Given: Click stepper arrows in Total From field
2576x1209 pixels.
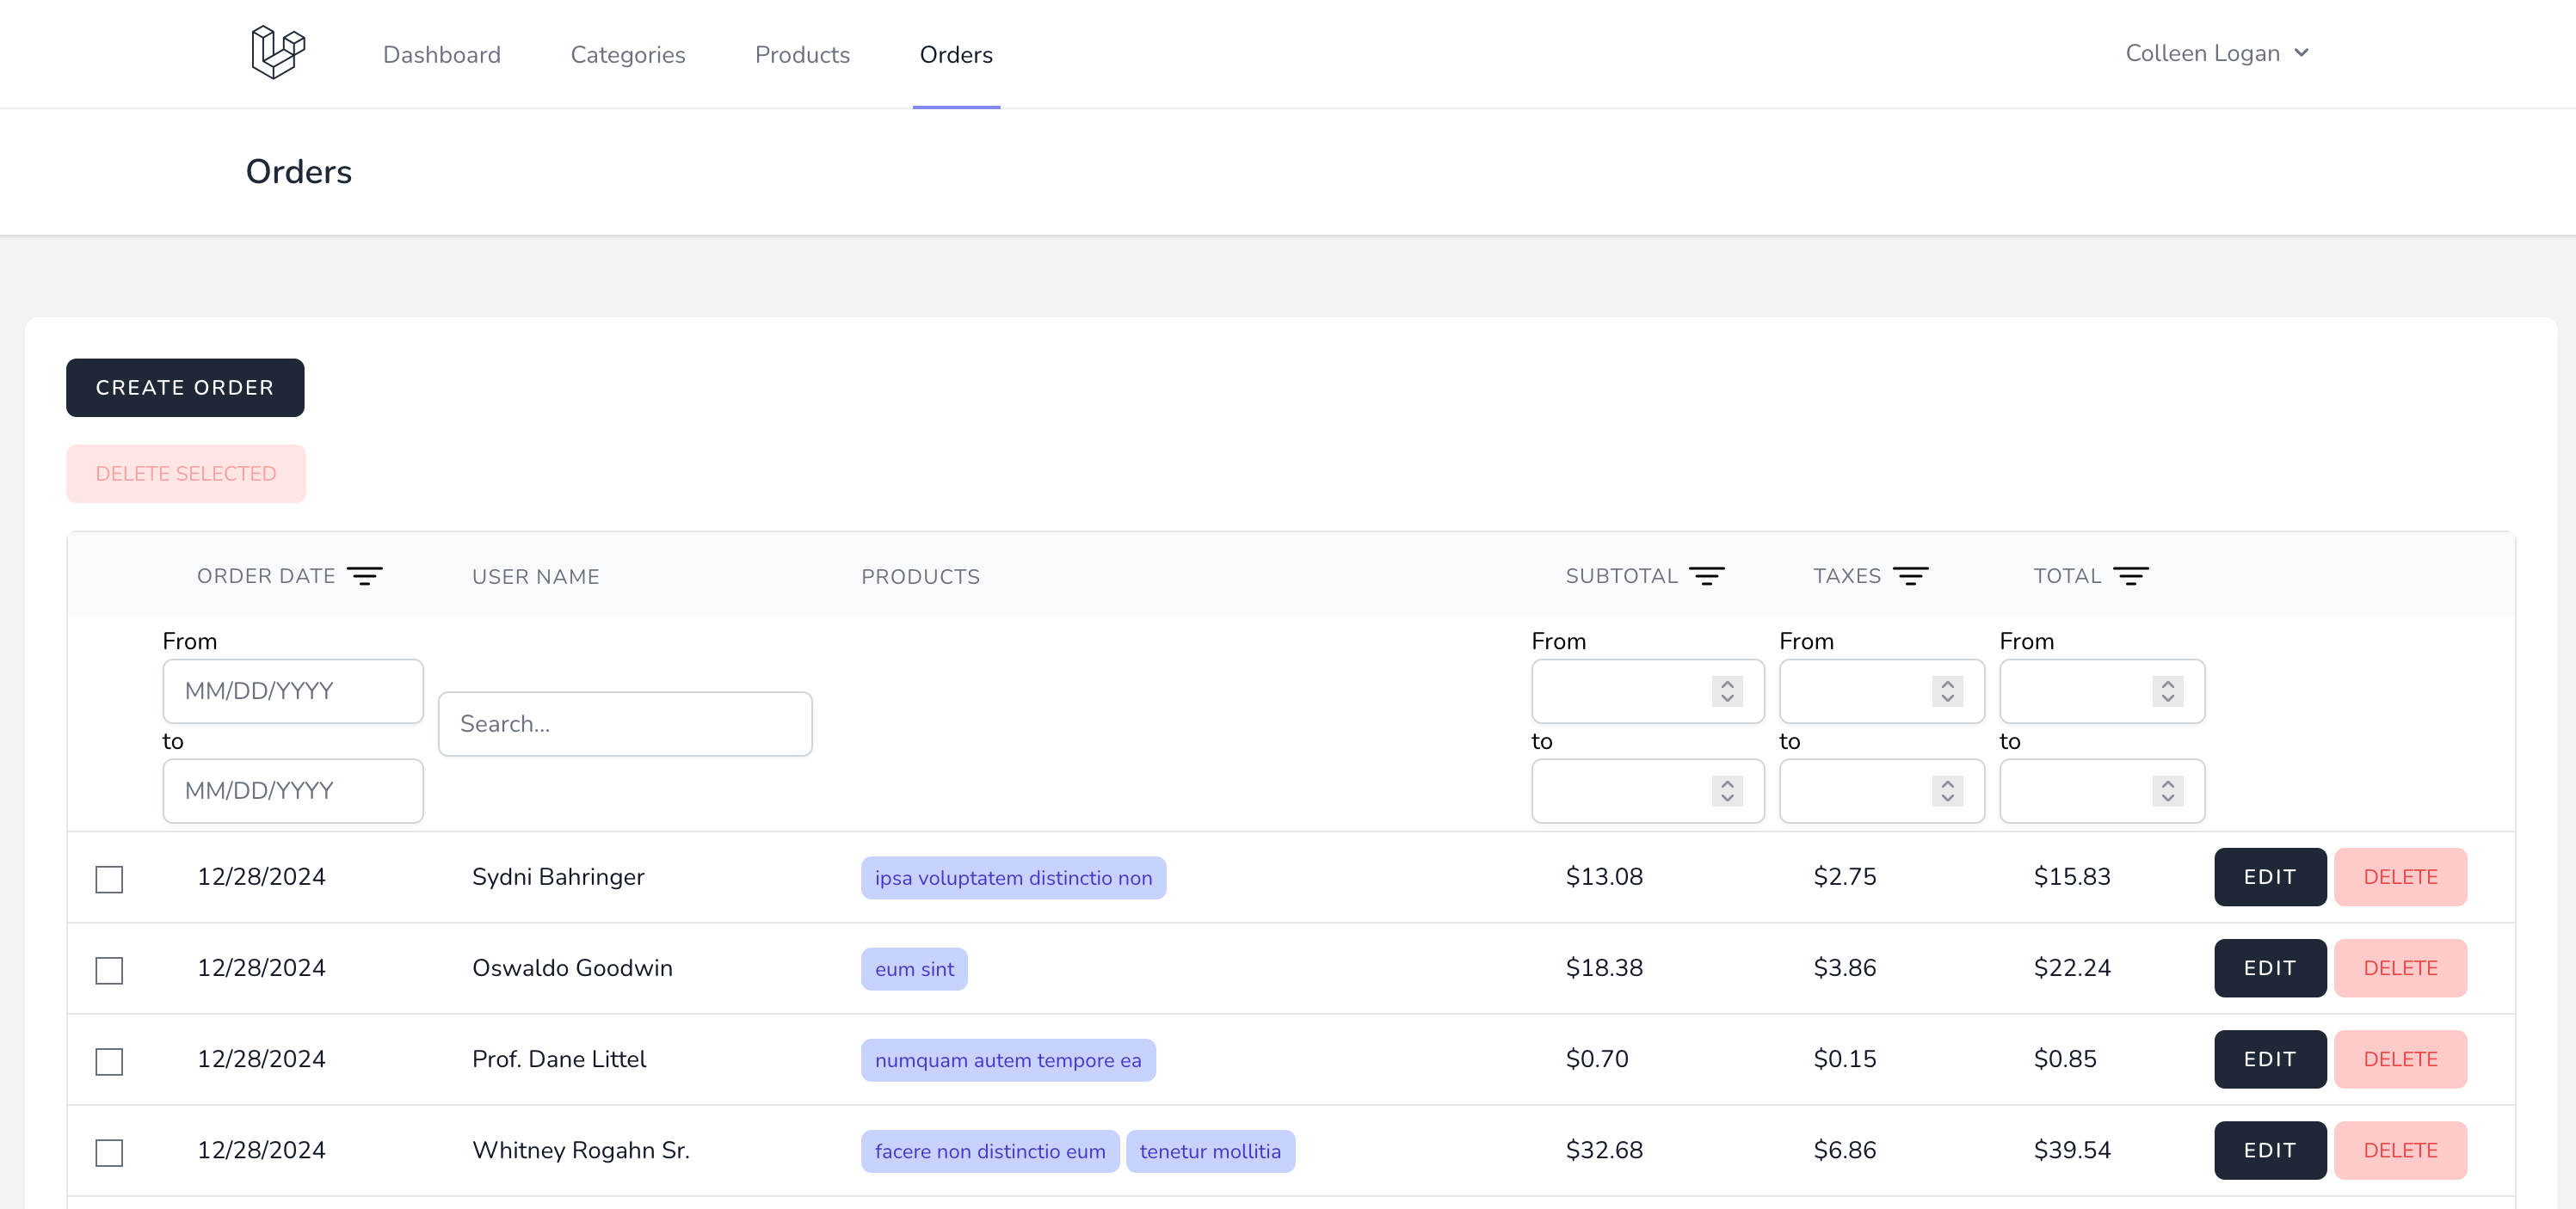Looking at the screenshot, I should [x=2167, y=691].
